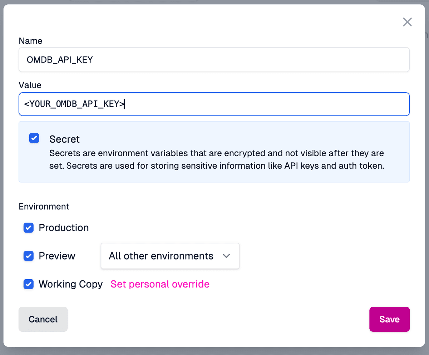The width and height of the screenshot is (429, 355).
Task: Select the Name field label
Action: (x=30, y=41)
